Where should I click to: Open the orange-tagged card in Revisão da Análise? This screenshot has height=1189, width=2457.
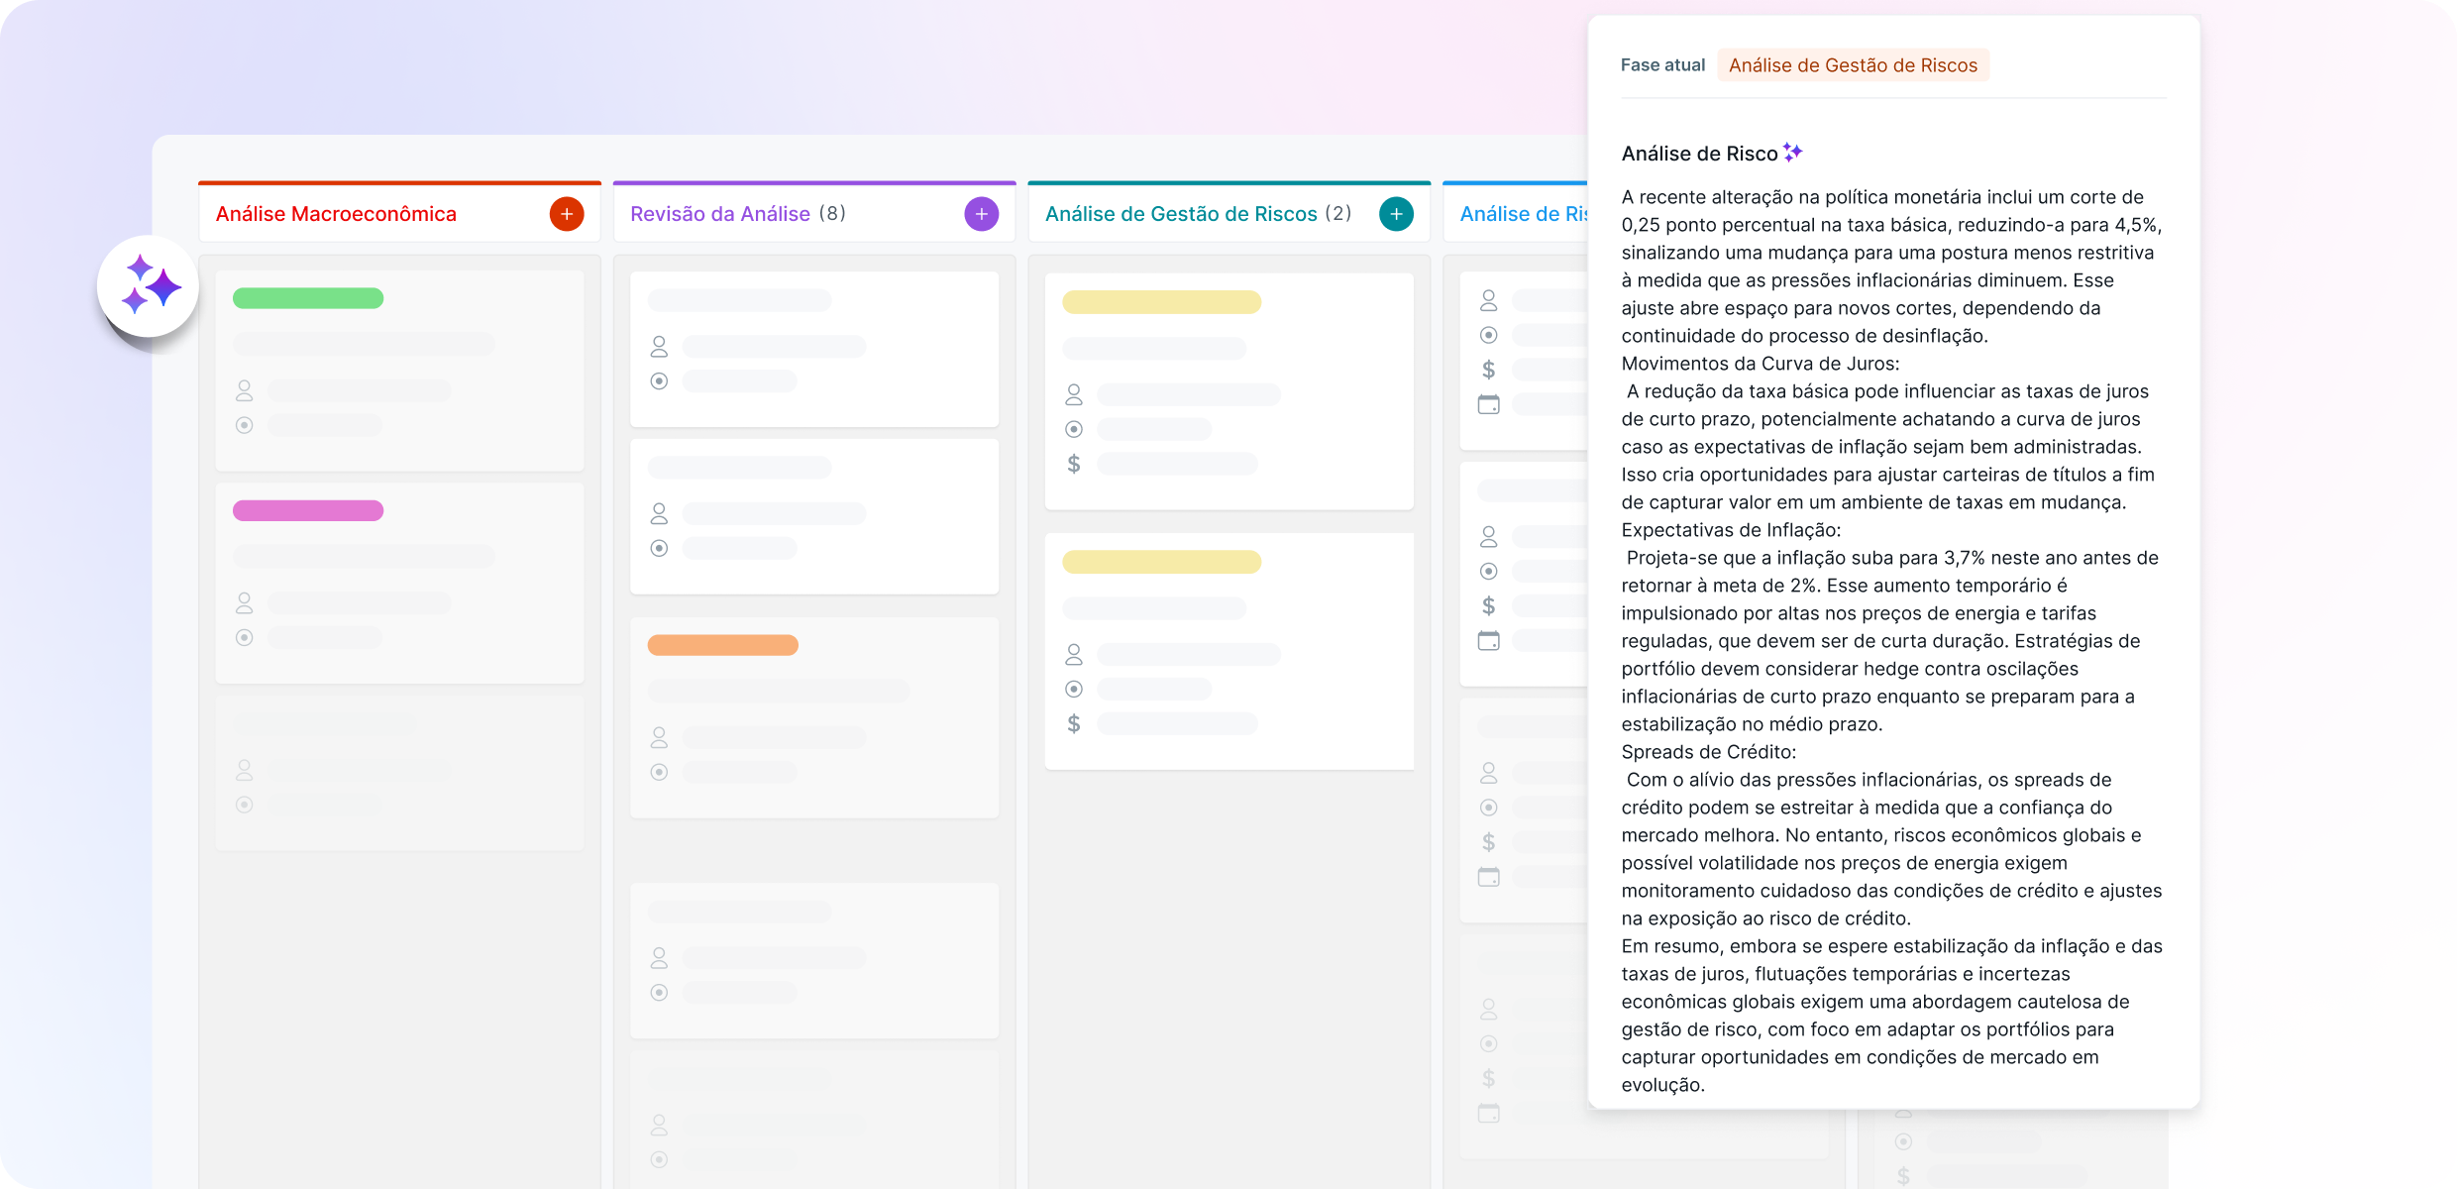pos(813,718)
